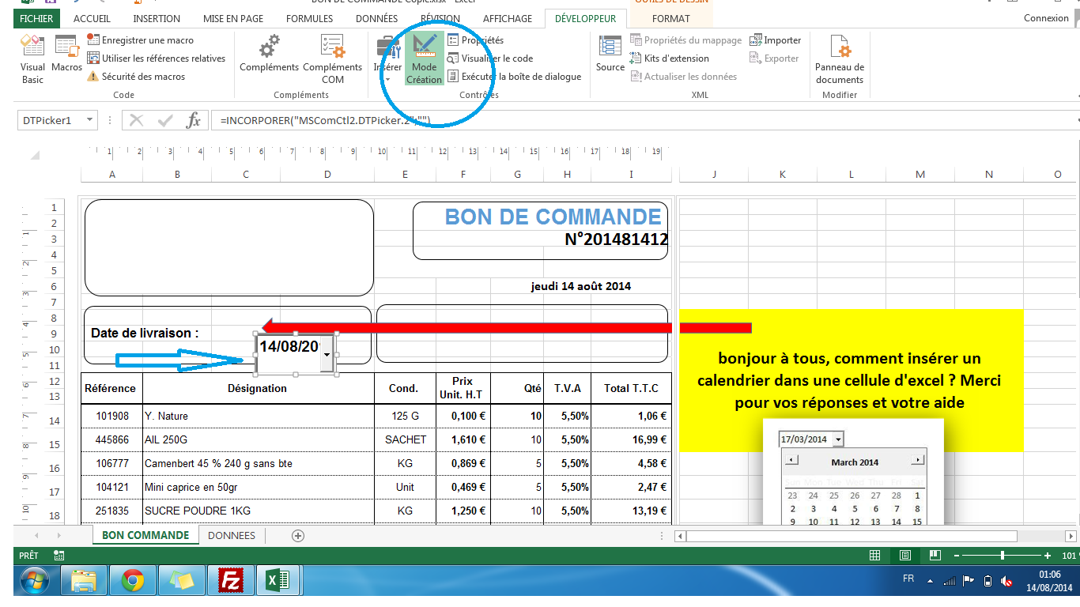Screen dimensions: 1080x607
Task: Add a new sheet with plus button
Action: coord(298,536)
